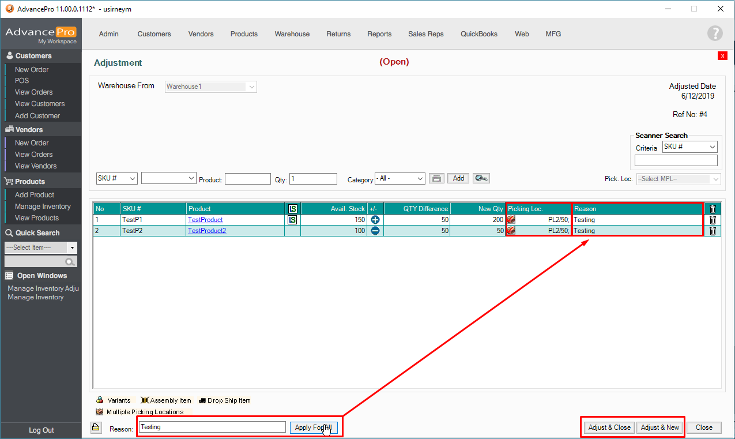Expand the Select Item quick search dropdown
735x439 pixels.
point(72,247)
